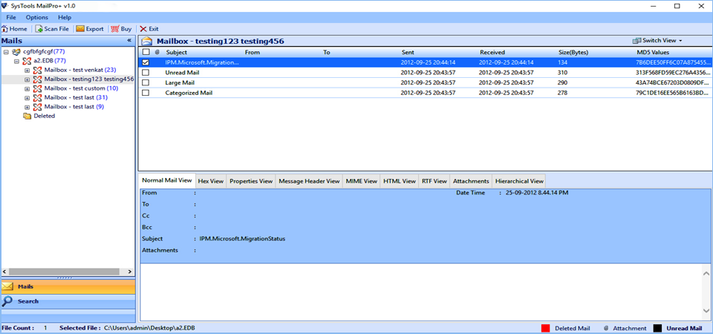Image resolution: width=713 pixels, height=334 pixels.
Task: Click the Switch View grid icon
Action: coord(637,40)
